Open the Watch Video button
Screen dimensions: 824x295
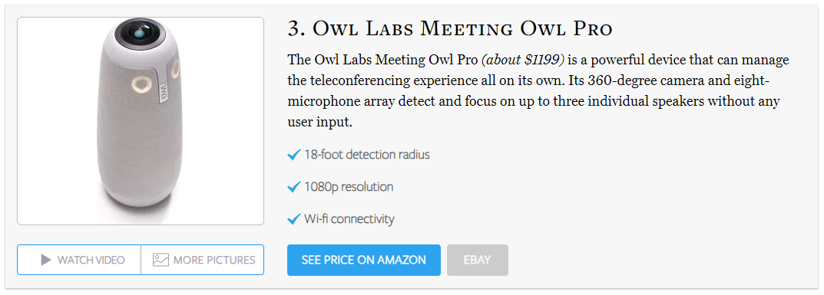click(x=79, y=260)
